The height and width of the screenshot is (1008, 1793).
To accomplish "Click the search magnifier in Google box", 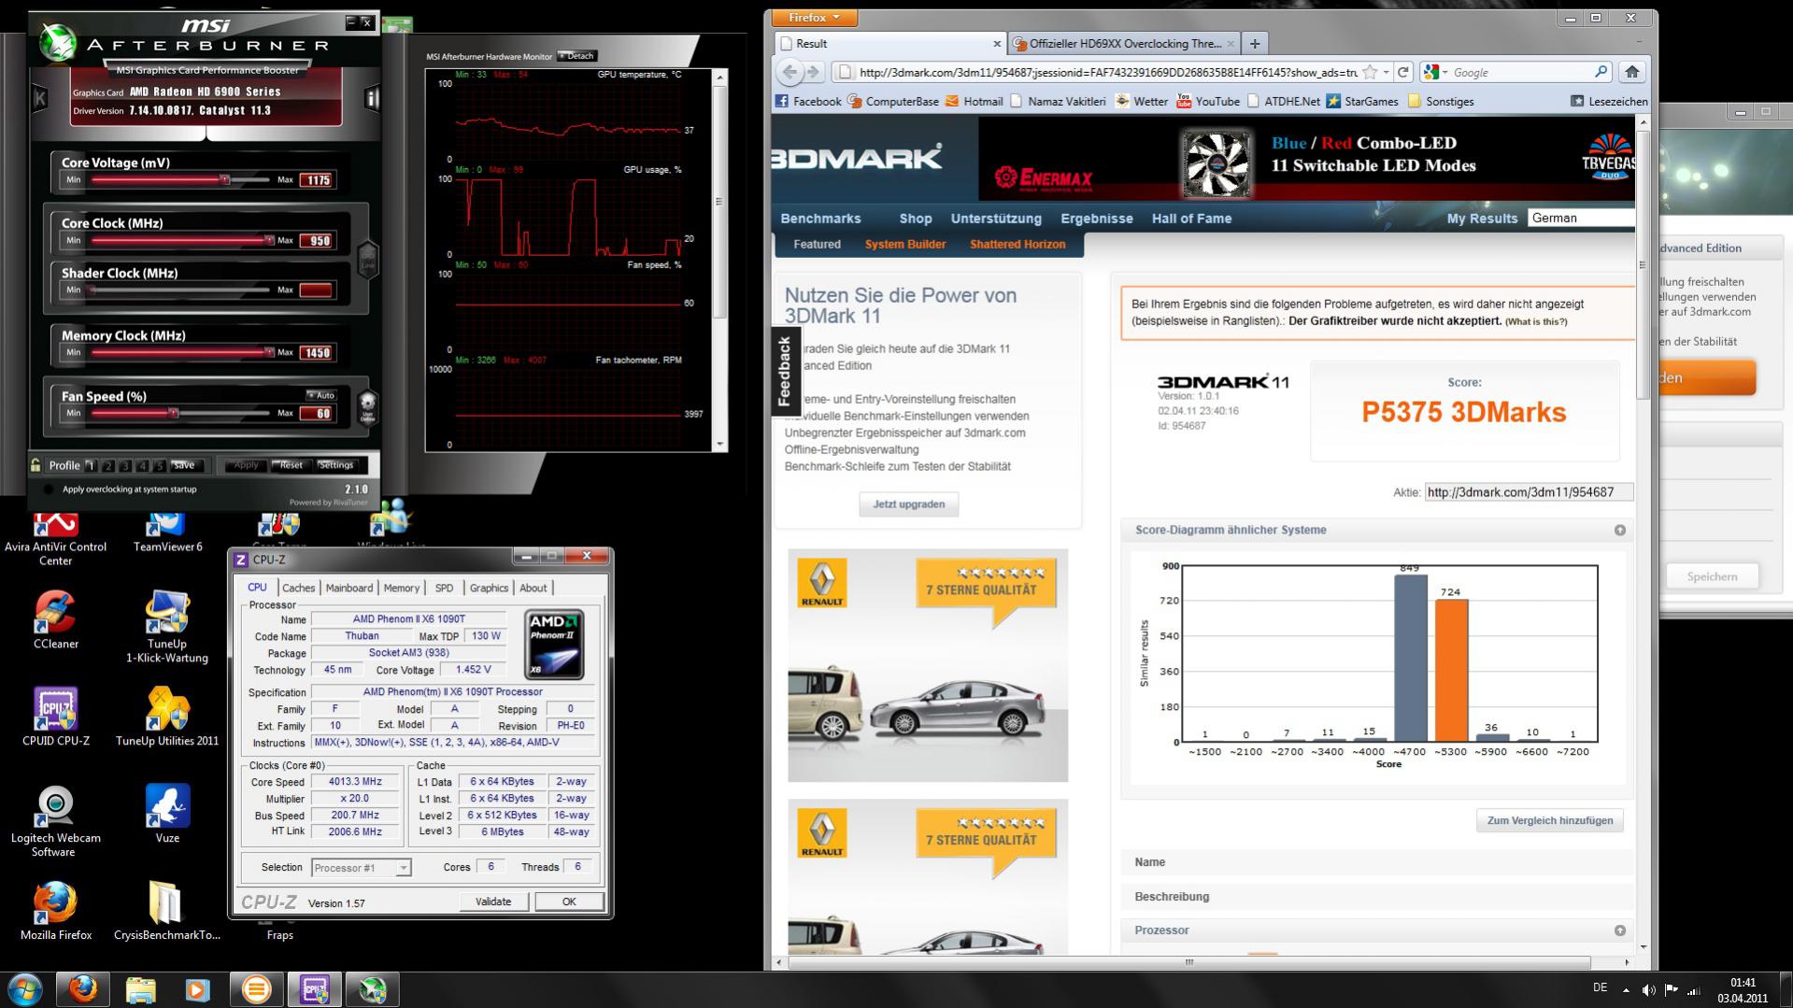I will 1601,72.
